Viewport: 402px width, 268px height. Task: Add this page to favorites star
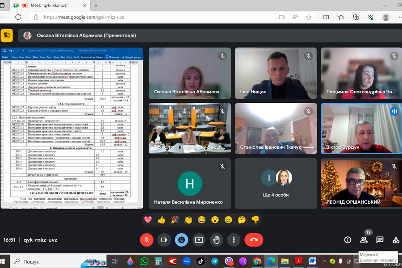pos(308,17)
